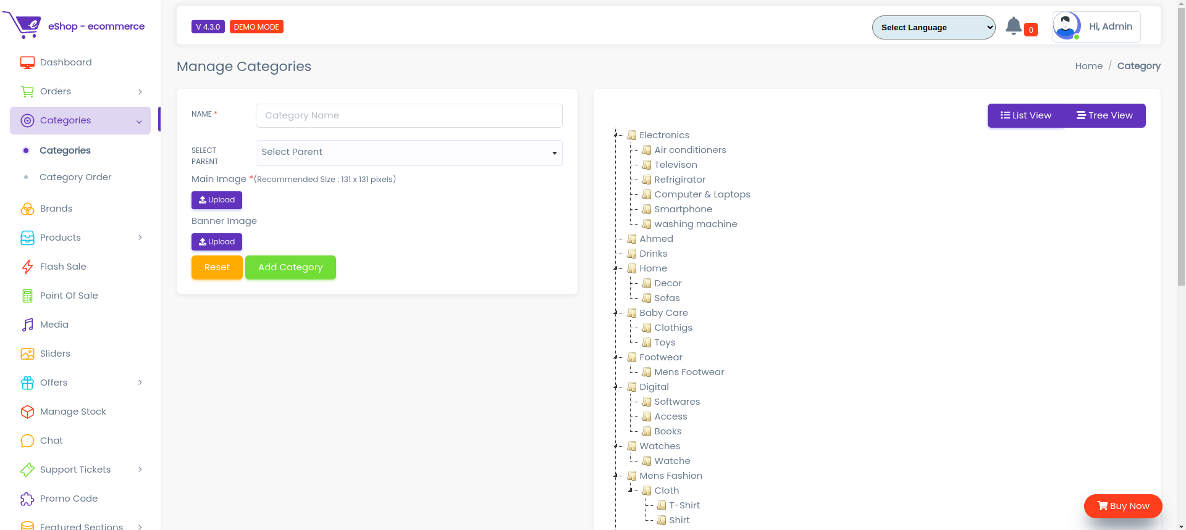Open the Dashboard monitor icon
Screen dimensions: 1186x530
click(x=27, y=62)
